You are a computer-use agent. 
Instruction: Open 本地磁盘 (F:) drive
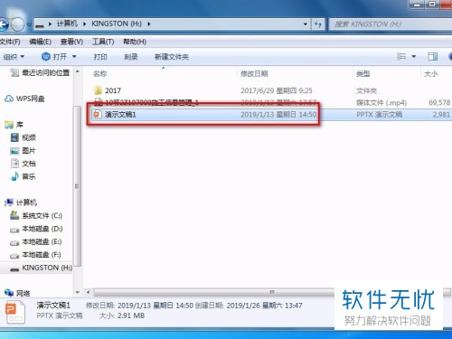(42, 255)
